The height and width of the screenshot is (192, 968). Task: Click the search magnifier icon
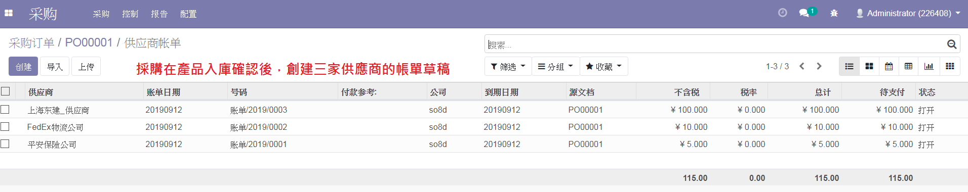coord(952,44)
